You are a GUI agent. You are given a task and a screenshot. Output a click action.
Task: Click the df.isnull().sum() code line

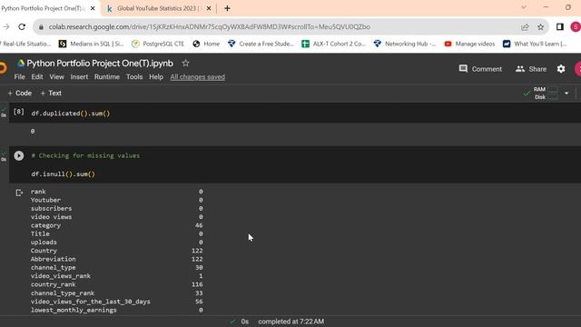(63, 173)
